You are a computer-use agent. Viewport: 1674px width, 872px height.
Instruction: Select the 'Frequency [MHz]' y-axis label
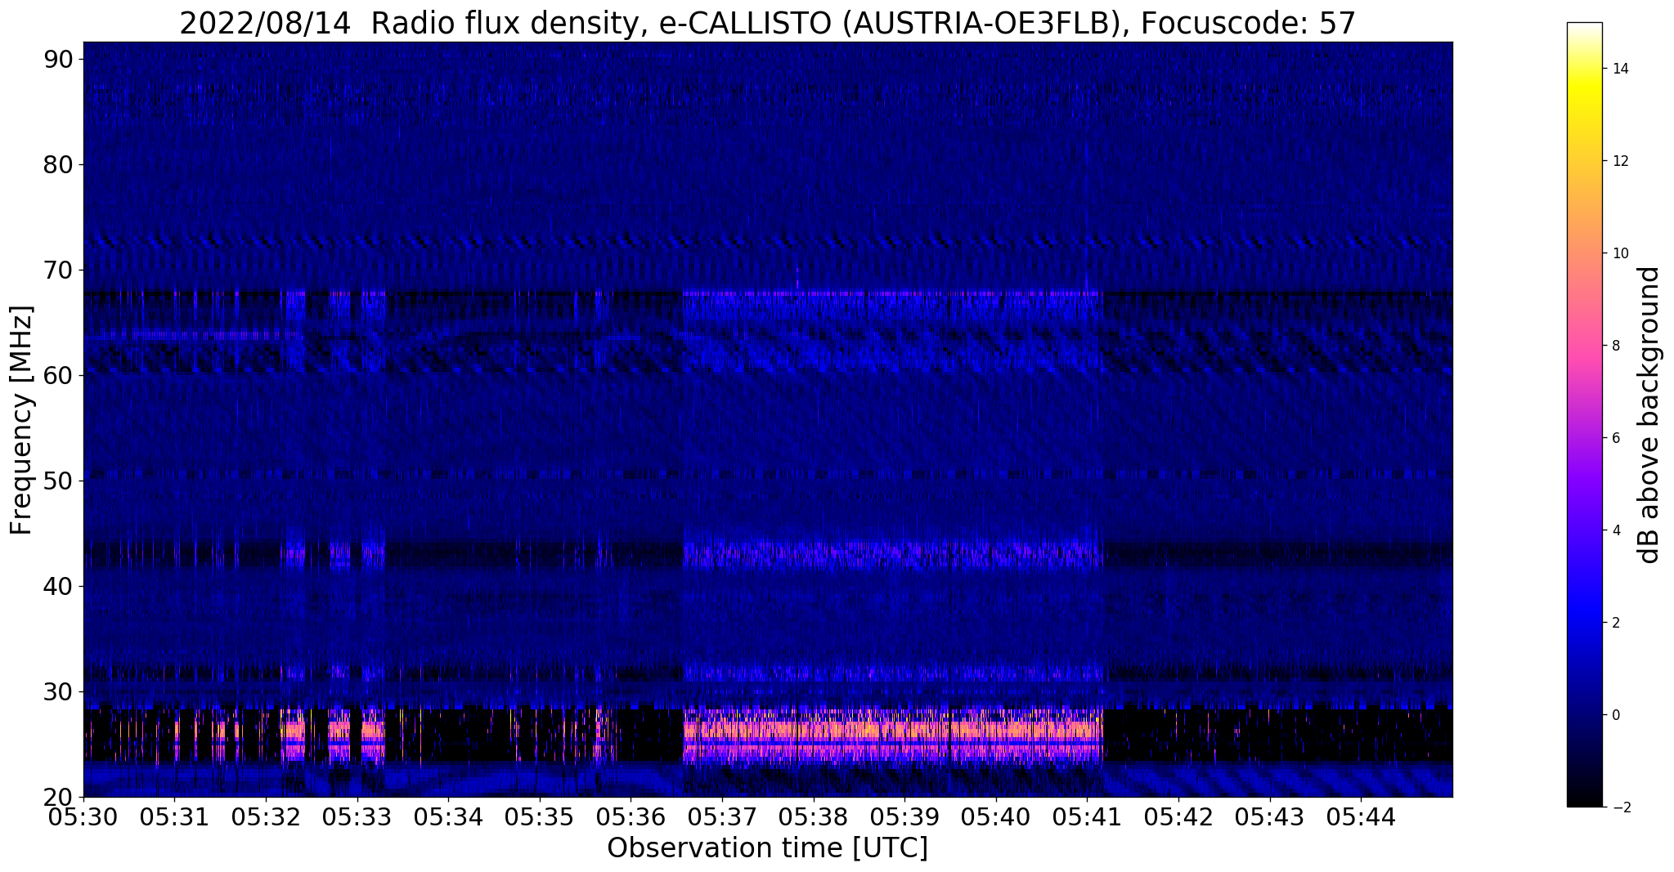(21, 420)
